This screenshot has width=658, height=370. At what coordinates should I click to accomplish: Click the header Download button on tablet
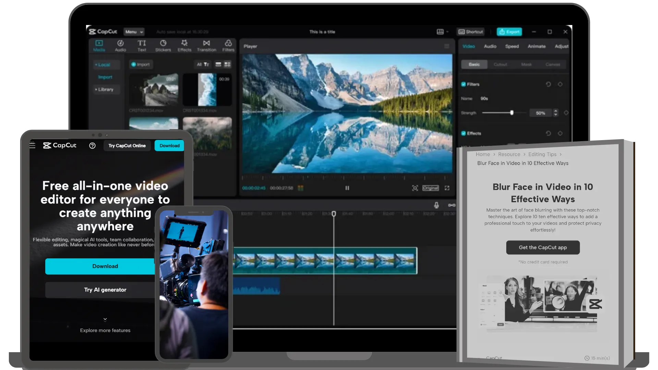tap(169, 146)
